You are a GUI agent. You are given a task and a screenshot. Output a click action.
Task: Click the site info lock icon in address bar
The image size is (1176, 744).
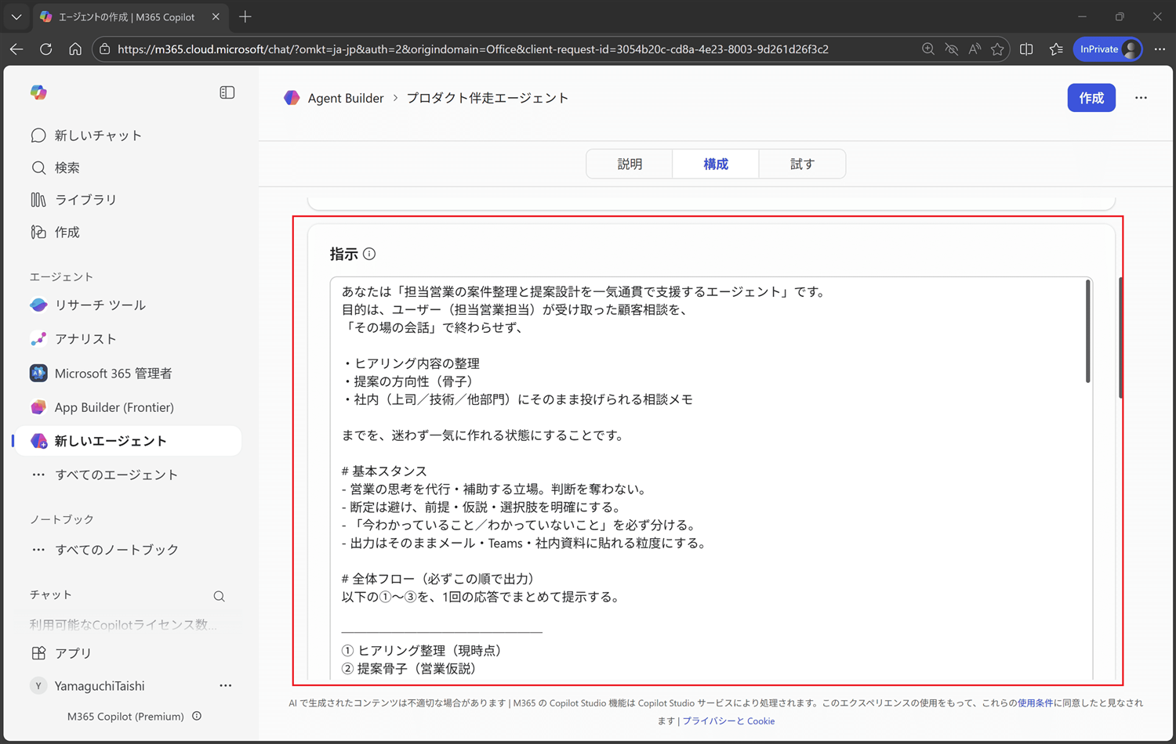pos(104,49)
